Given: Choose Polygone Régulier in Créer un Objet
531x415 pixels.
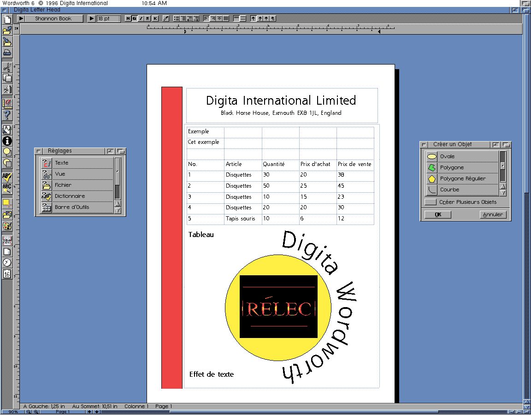Looking at the screenshot, I should click(462, 178).
